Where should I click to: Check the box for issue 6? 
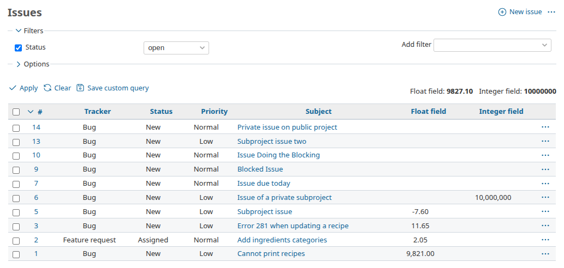[16, 198]
